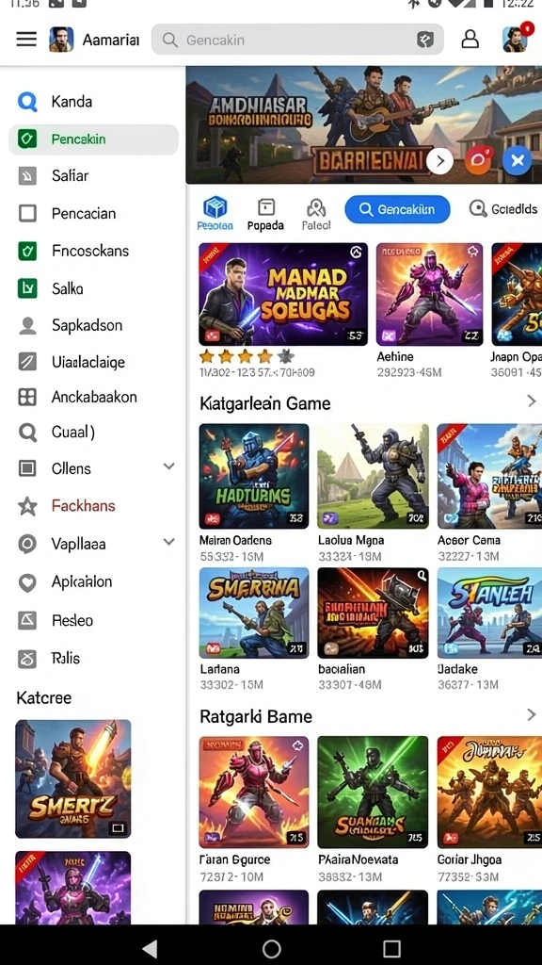The height and width of the screenshot is (965, 542).
Task: Tap the Aamariai profile avatar
Action: click(x=61, y=40)
